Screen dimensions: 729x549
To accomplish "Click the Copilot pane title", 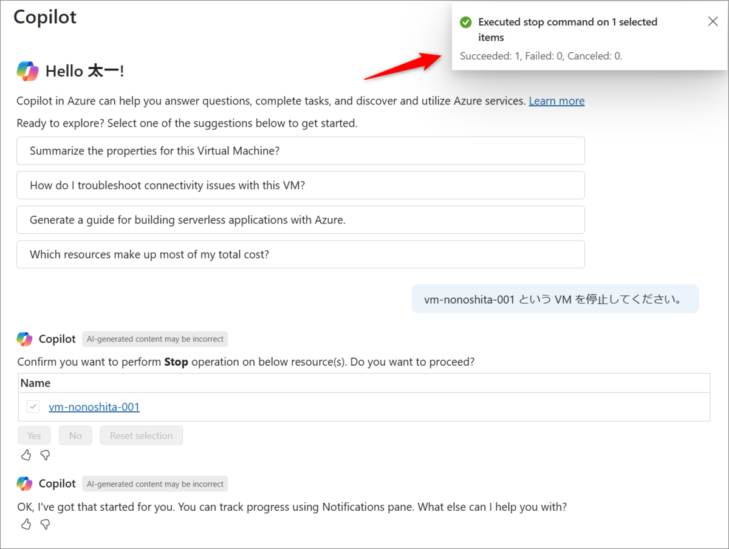I will tap(45, 17).
